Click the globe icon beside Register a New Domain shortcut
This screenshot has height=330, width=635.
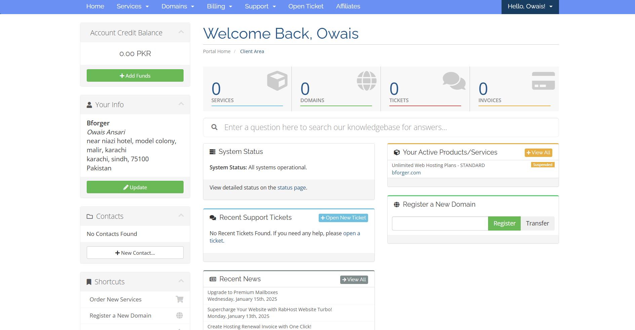pos(180,315)
